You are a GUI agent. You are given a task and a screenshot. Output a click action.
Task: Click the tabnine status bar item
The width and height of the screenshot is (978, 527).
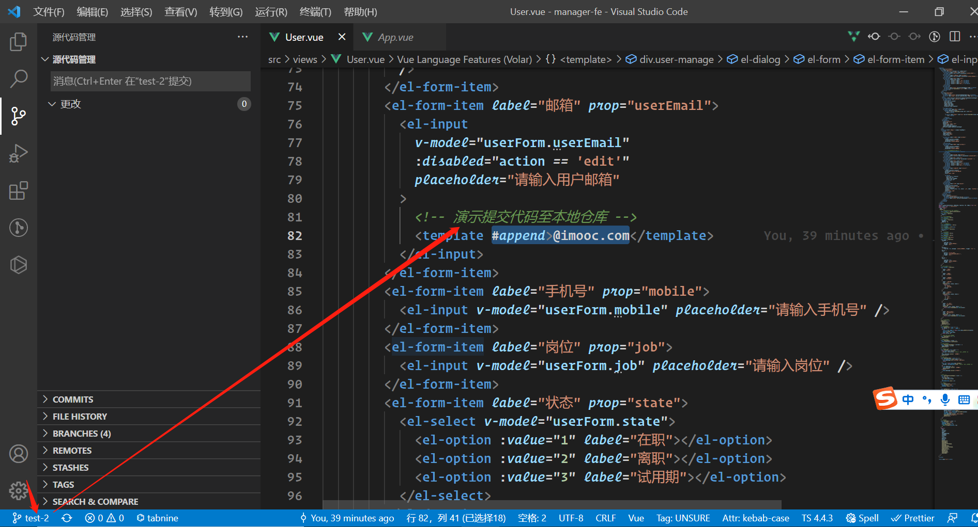(158, 518)
